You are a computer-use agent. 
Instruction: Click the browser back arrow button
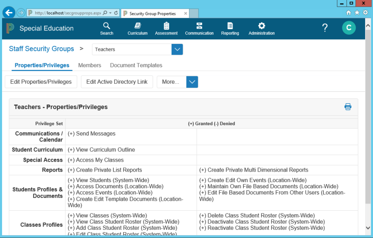point(9,13)
